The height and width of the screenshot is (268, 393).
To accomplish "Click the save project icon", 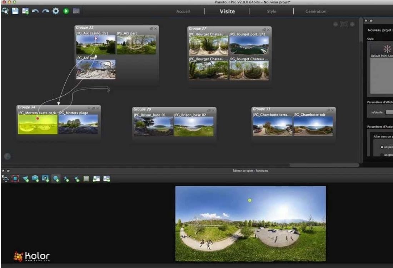I will click(x=15, y=11).
